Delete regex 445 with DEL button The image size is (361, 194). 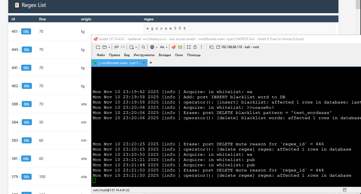[x=27, y=50]
